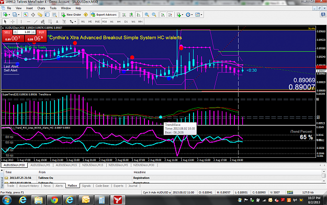Toggle the D1 timeframe button

click(x=126, y=21)
